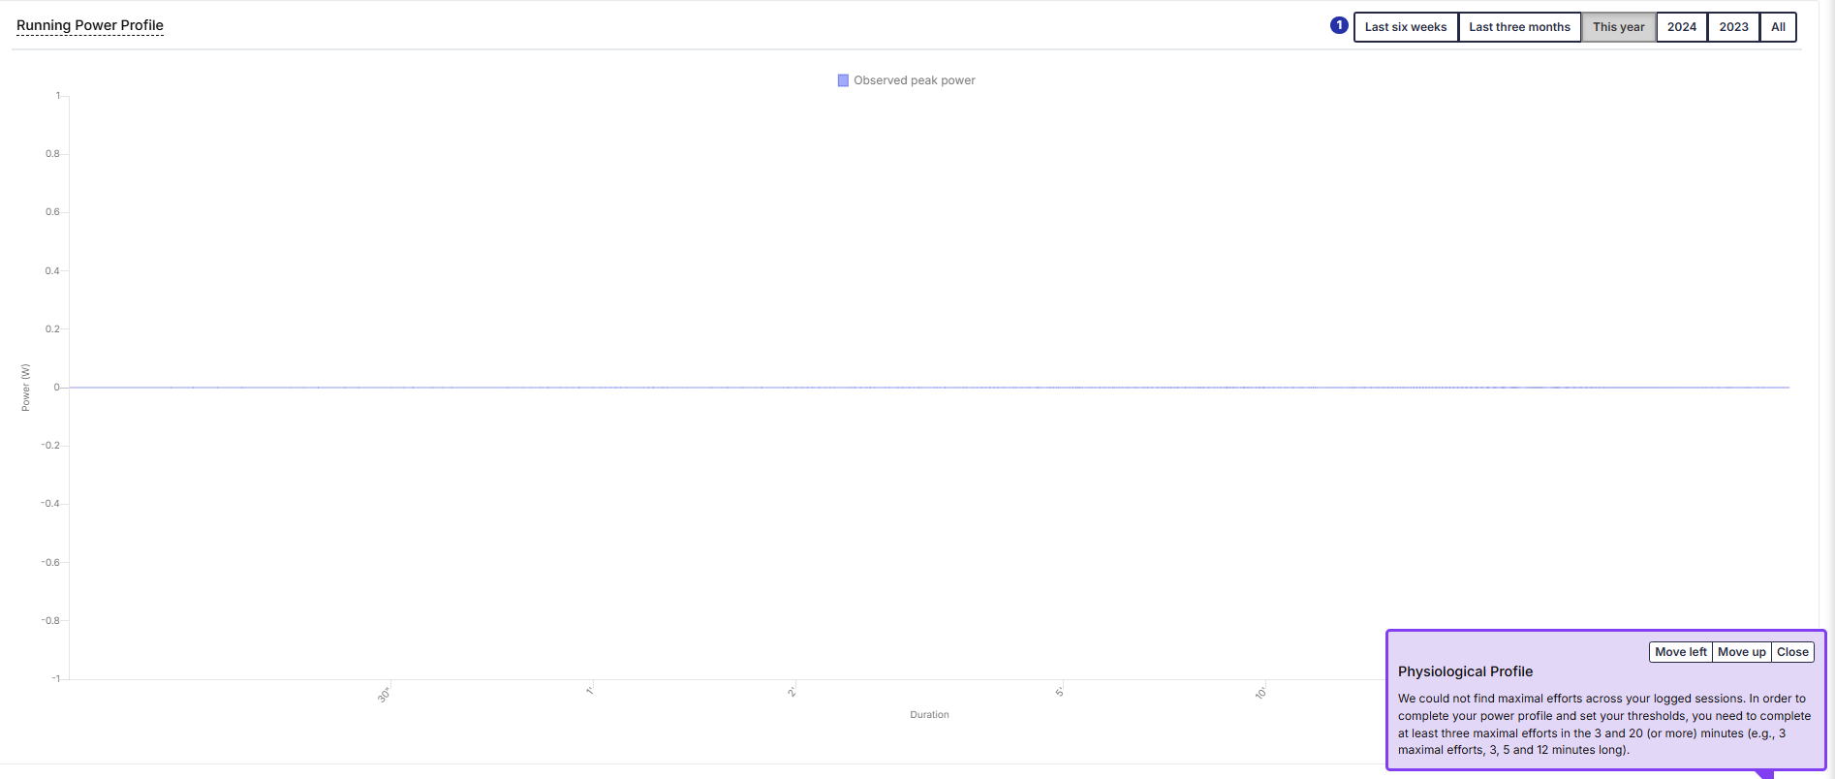Image resolution: width=1835 pixels, height=779 pixels.
Task: Toggle the Observed peak power legend label
Action: pos(914,80)
